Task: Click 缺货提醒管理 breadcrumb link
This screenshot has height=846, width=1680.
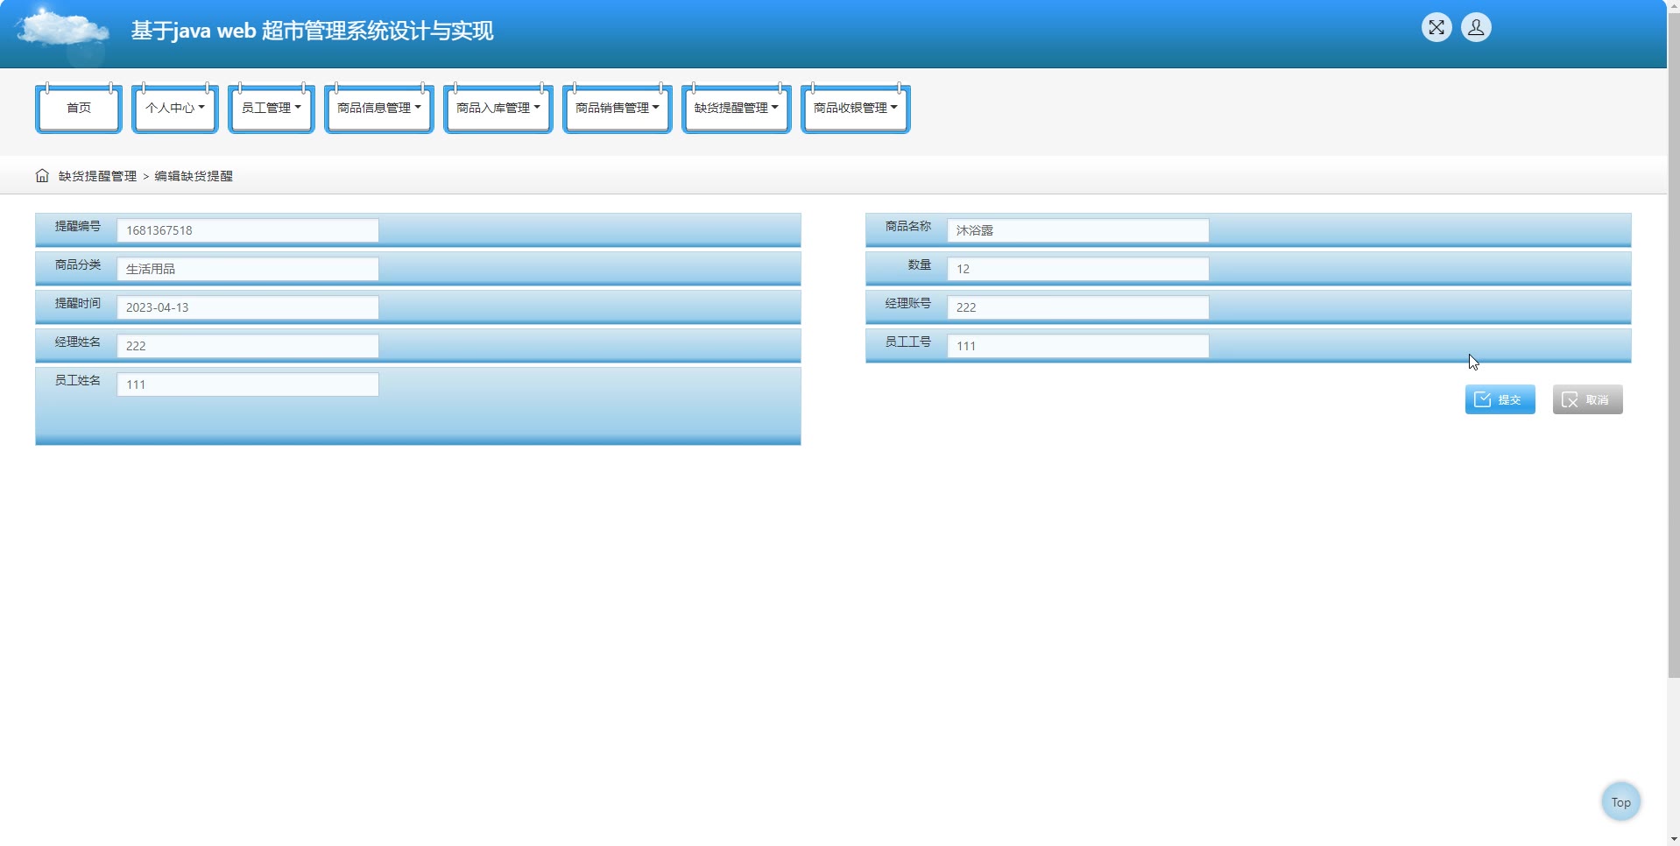Action: point(97,176)
